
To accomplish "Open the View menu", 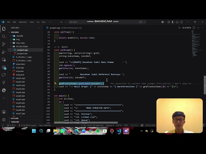I will (32, 22).
